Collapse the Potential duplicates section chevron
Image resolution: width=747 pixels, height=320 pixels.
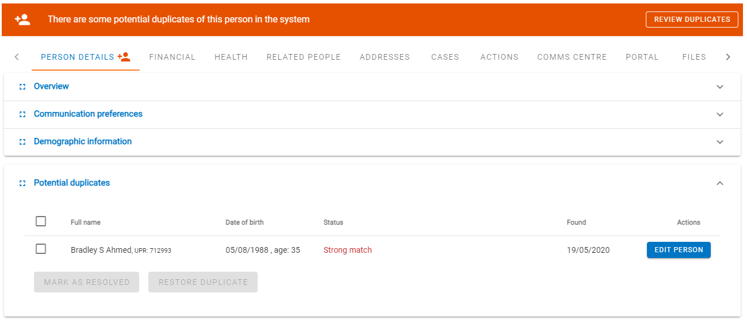tap(720, 183)
